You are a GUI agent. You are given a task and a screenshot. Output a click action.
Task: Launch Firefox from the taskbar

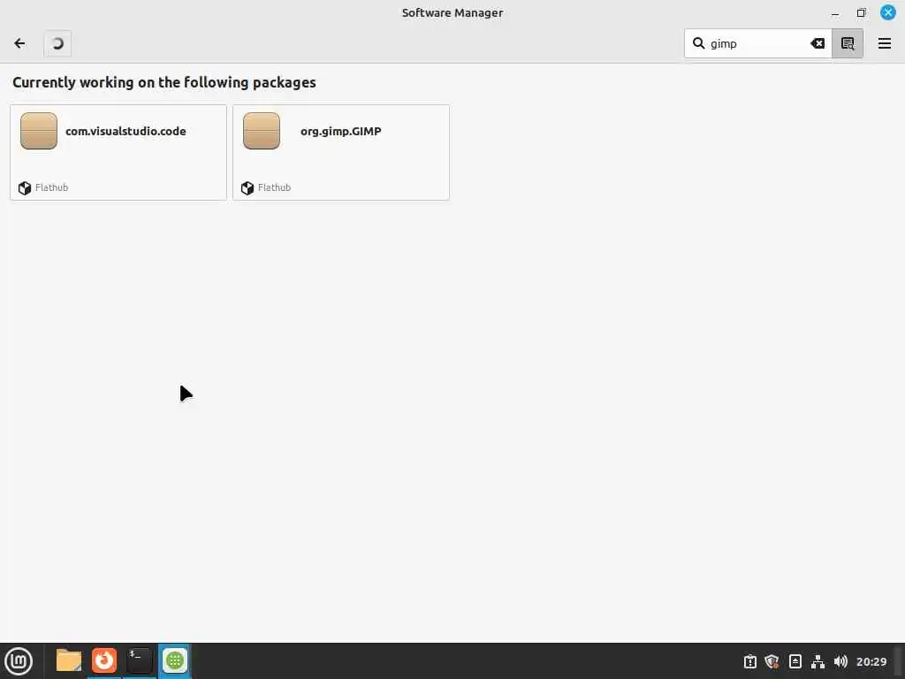point(104,661)
